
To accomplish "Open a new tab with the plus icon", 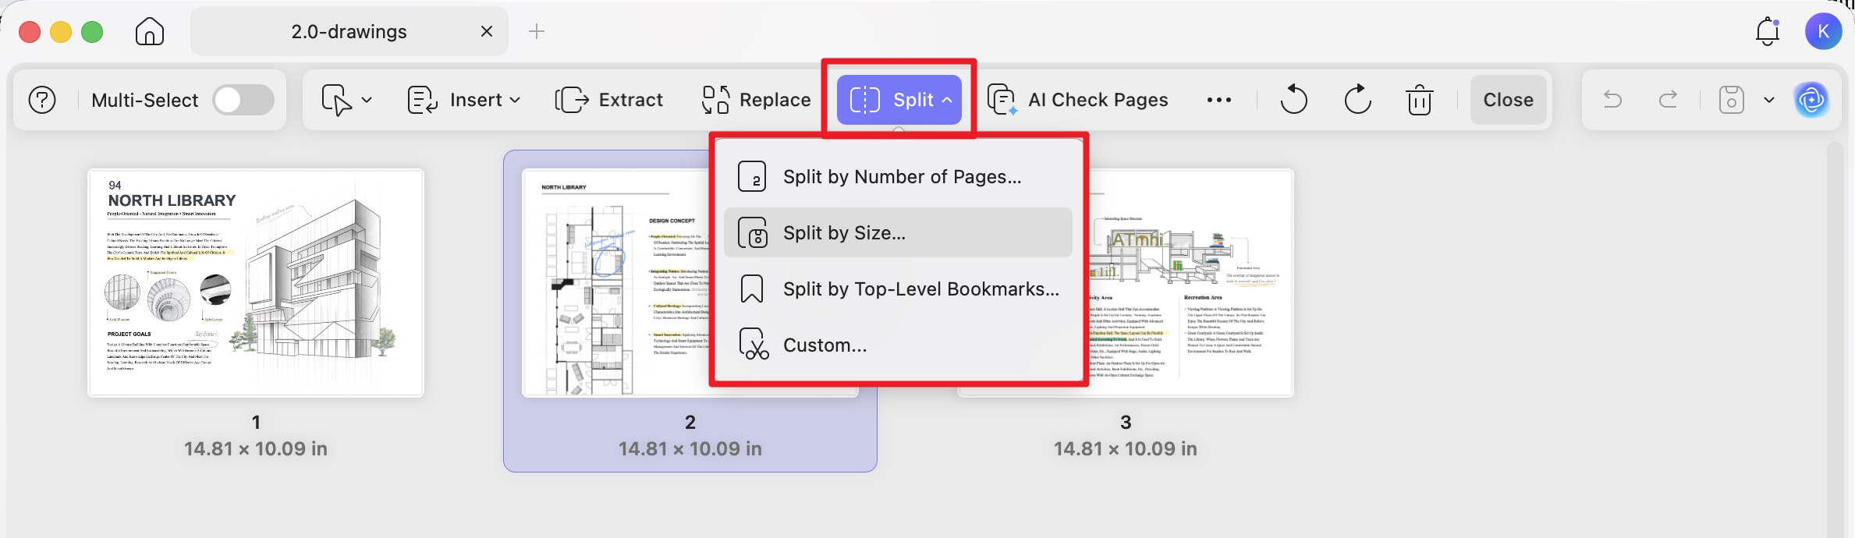I will [537, 31].
